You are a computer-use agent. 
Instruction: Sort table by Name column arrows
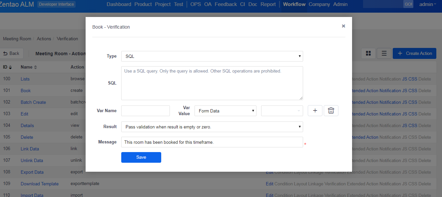tap(35, 67)
